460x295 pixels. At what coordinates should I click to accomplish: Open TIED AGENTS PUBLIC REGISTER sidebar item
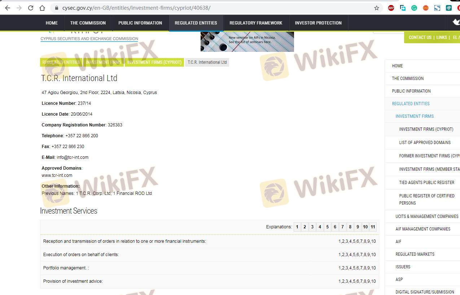[422, 183]
